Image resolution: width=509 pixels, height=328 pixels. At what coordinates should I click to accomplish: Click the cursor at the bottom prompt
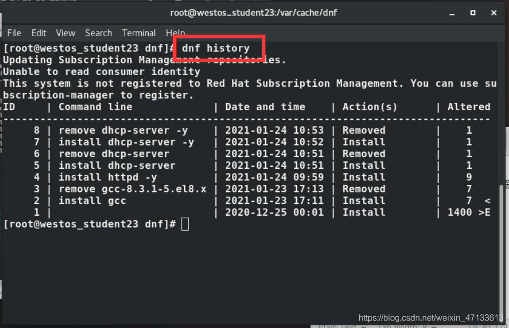[185, 224]
